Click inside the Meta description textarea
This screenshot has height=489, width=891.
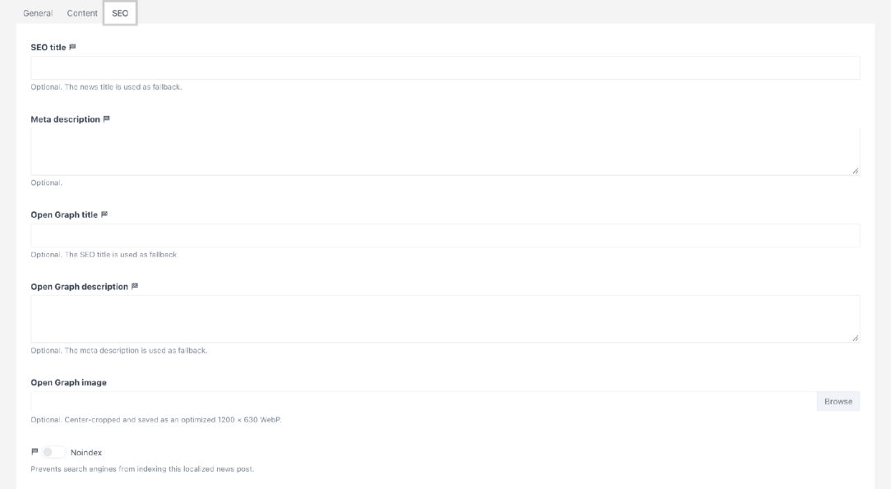445,152
